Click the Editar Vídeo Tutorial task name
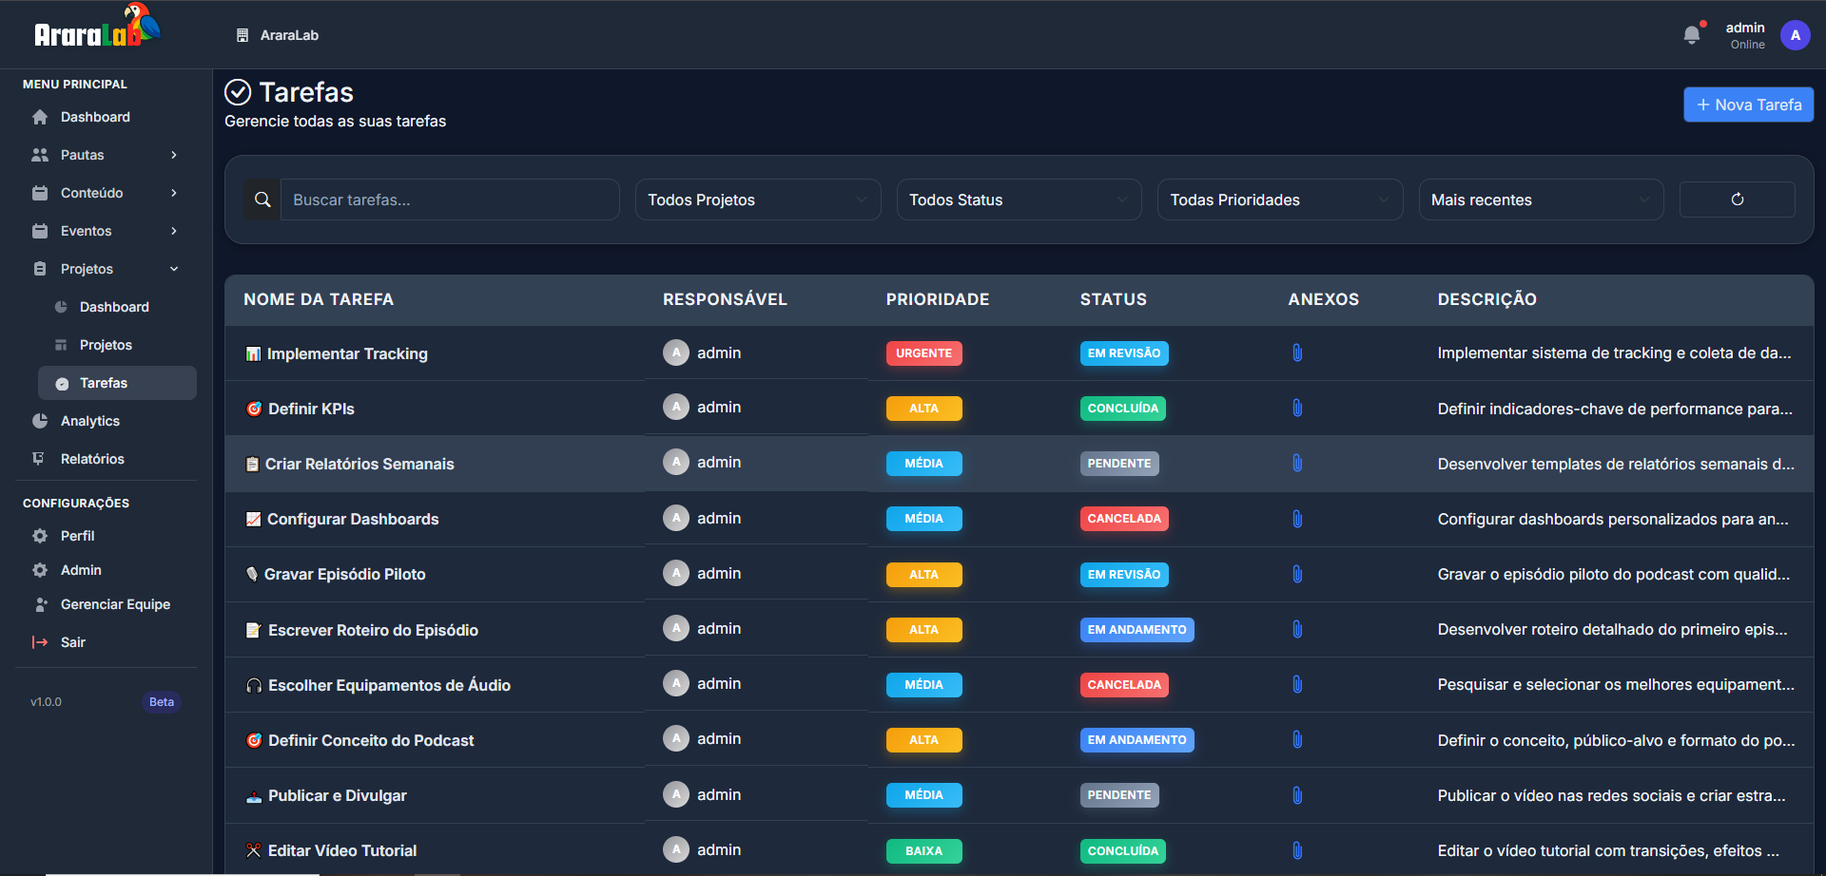Image resolution: width=1826 pixels, height=876 pixels. pyautogui.click(x=342, y=850)
